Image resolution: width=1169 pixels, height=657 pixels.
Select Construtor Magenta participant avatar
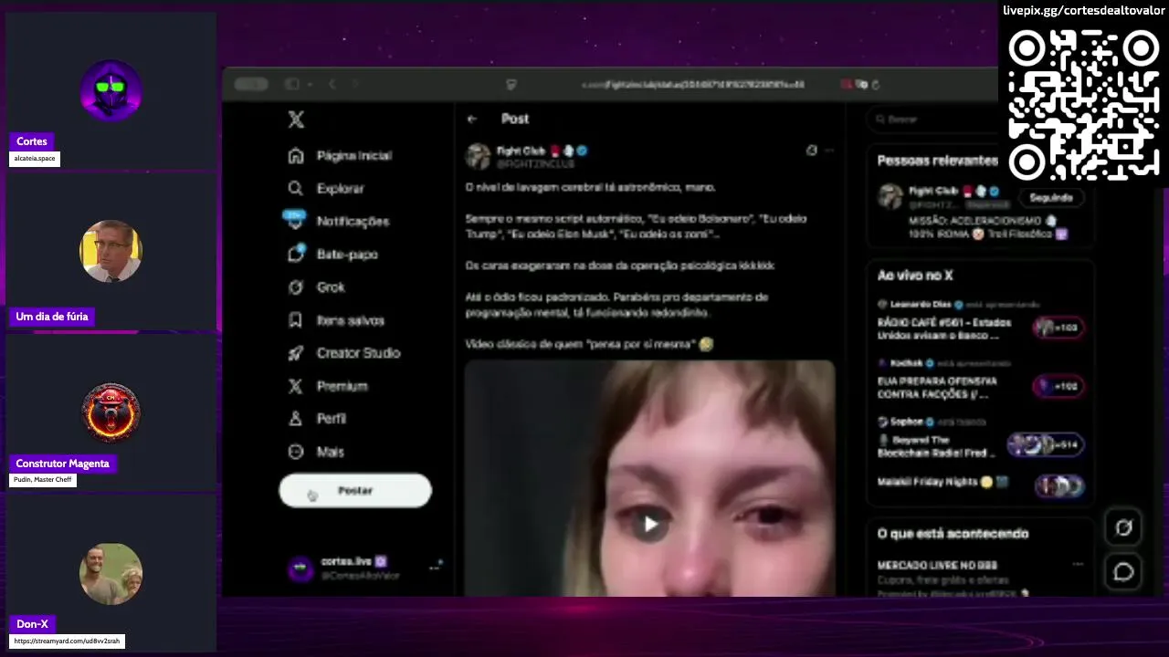tap(111, 412)
